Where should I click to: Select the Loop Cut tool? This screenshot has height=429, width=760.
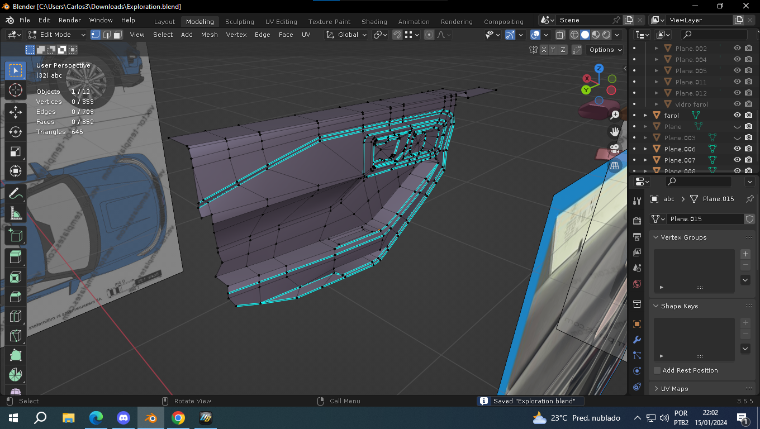point(16,316)
